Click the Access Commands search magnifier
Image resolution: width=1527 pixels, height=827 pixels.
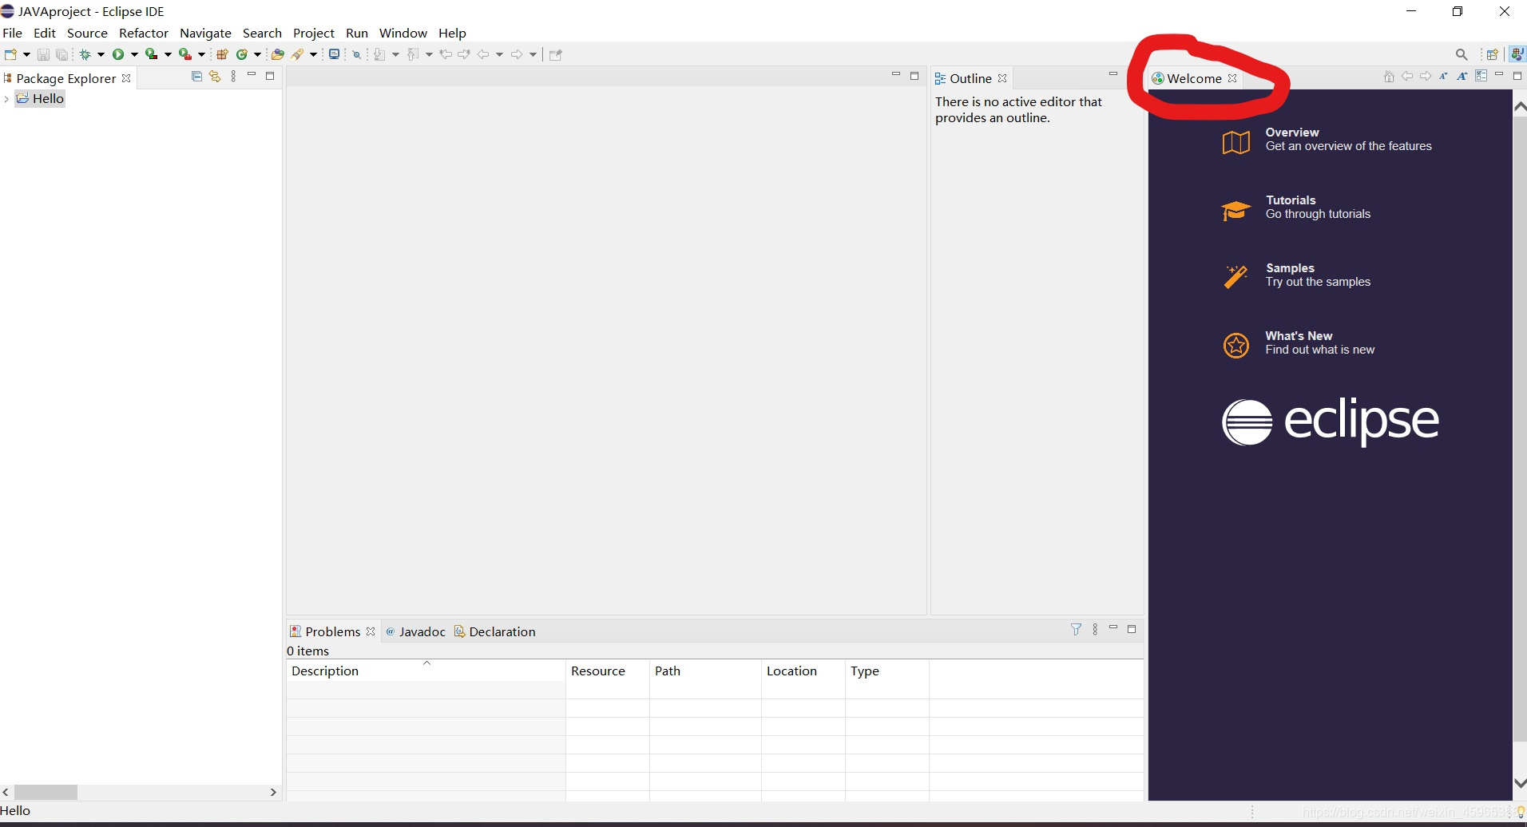click(x=1462, y=54)
